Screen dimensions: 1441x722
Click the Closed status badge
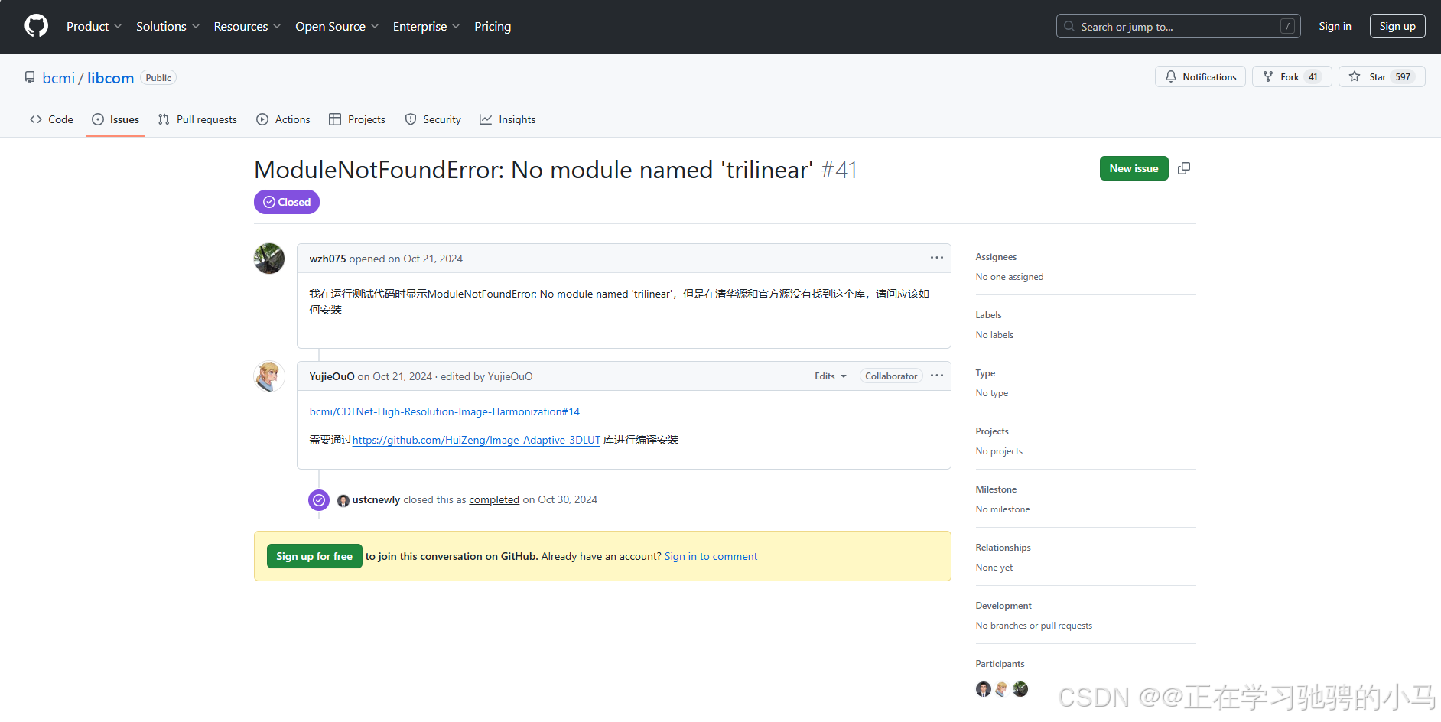point(287,202)
